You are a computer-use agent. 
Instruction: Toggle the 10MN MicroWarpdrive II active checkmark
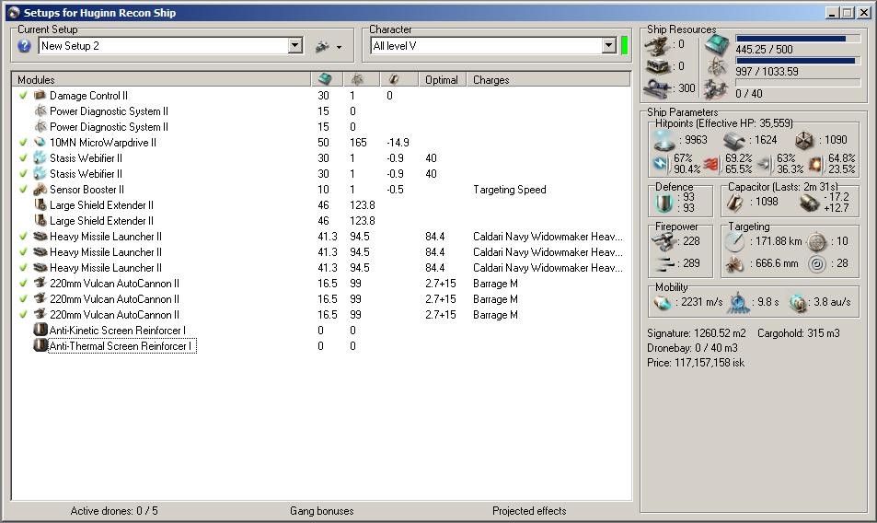point(23,143)
